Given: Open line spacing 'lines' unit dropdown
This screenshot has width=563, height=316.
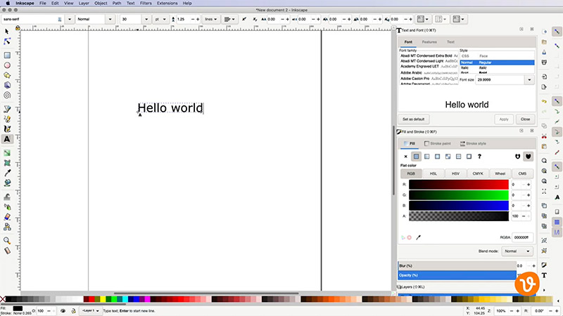Looking at the screenshot, I should click(x=210, y=19).
